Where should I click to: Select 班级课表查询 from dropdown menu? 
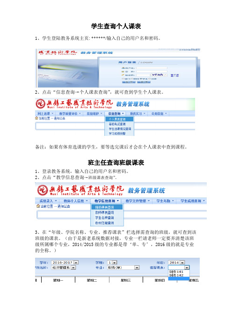pyautogui.click(x=107, y=207)
